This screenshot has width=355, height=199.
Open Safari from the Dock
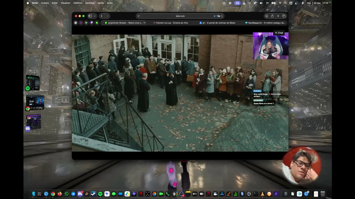[46, 194]
